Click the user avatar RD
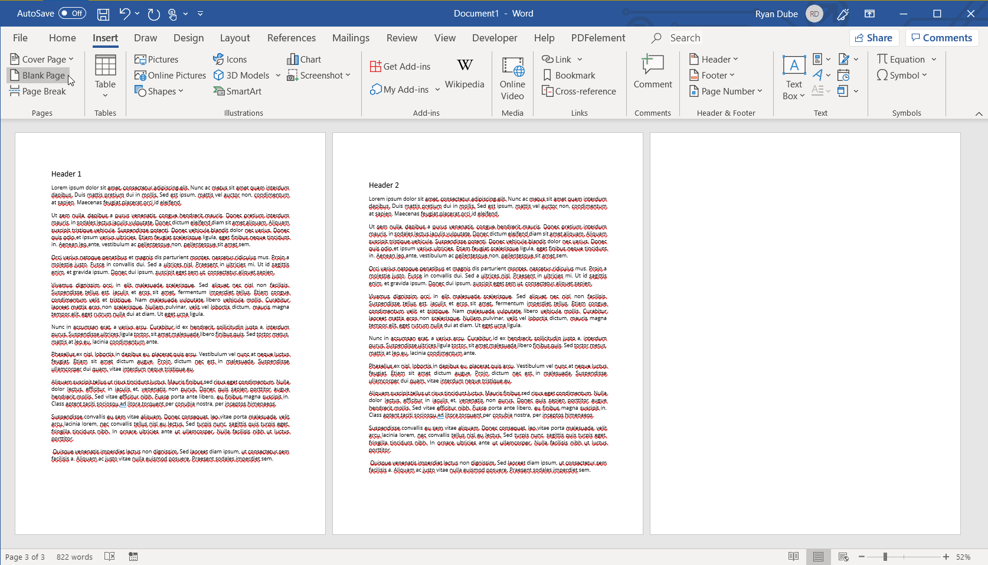The height and width of the screenshot is (565, 988). (x=814, y=14)
